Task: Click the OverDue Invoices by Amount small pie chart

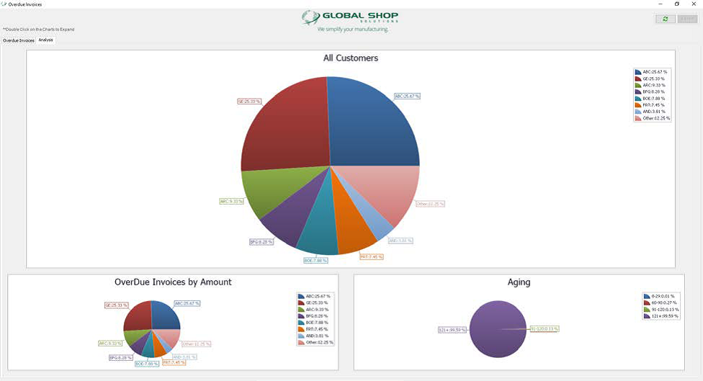Action: tap(151, 328)
